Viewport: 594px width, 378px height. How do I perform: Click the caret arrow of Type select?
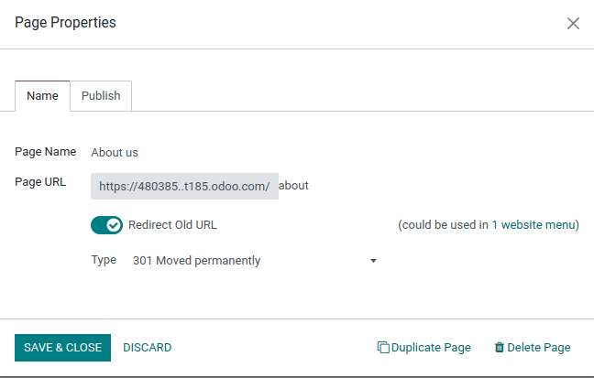point(373,261)
